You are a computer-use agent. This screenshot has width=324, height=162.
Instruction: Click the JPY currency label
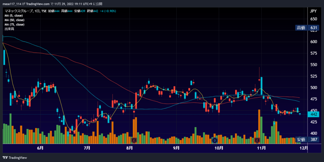point(313,11)
